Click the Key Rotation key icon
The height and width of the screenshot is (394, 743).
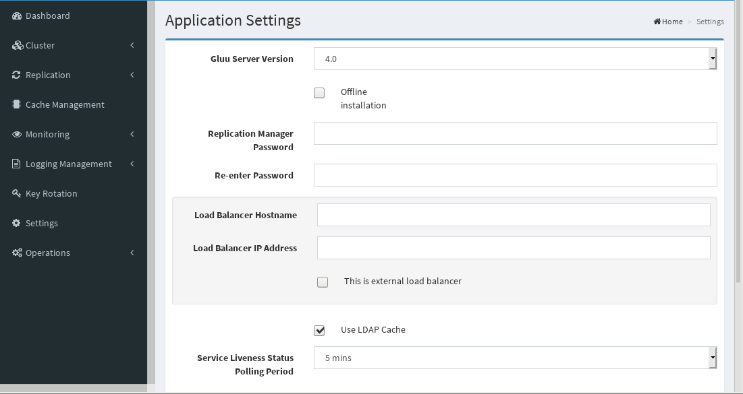pos(16,193)
